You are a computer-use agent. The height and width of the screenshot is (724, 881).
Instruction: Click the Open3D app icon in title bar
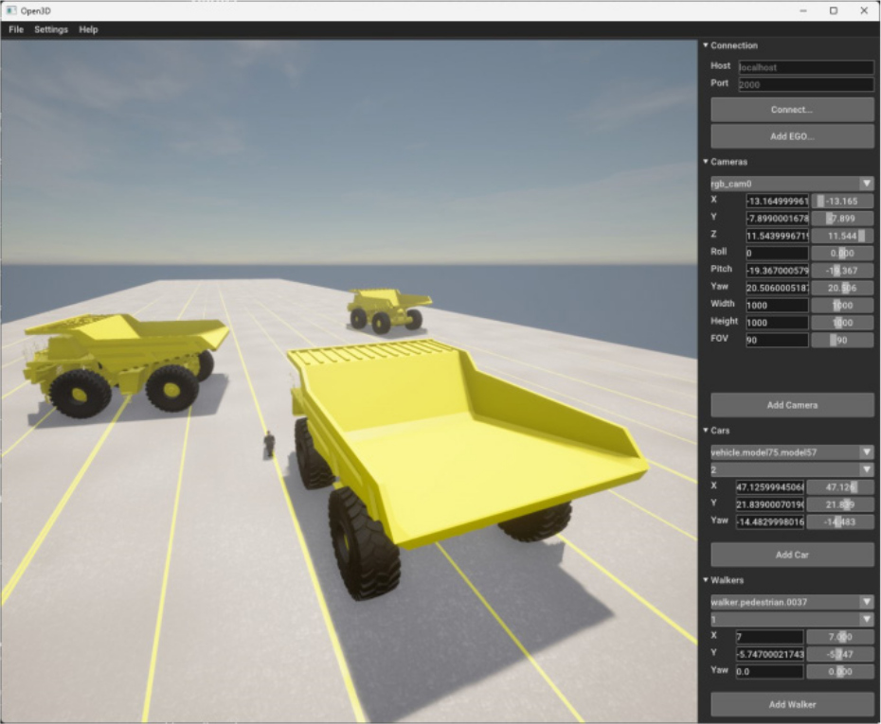pyautogui.click(x=11, y=10)
